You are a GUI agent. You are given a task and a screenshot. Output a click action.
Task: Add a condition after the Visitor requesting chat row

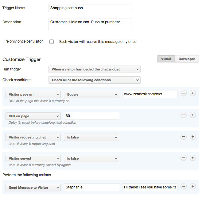tap(193, 137)
